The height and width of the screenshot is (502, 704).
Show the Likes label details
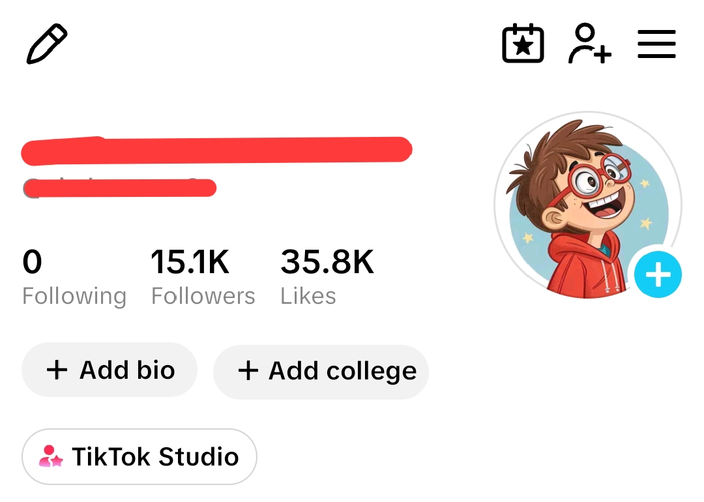pyautogui.click(x=308, y=297)
